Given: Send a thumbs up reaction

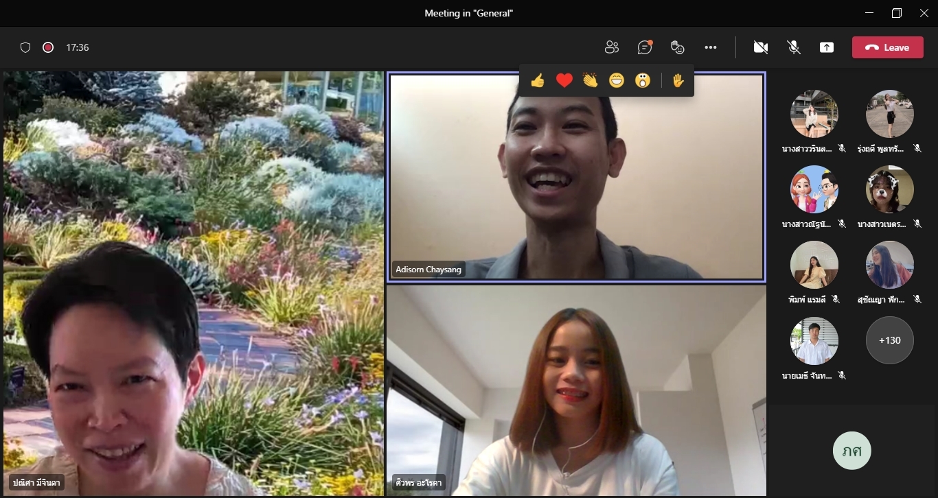Looking at the screenshot, I should coord(538,81).
